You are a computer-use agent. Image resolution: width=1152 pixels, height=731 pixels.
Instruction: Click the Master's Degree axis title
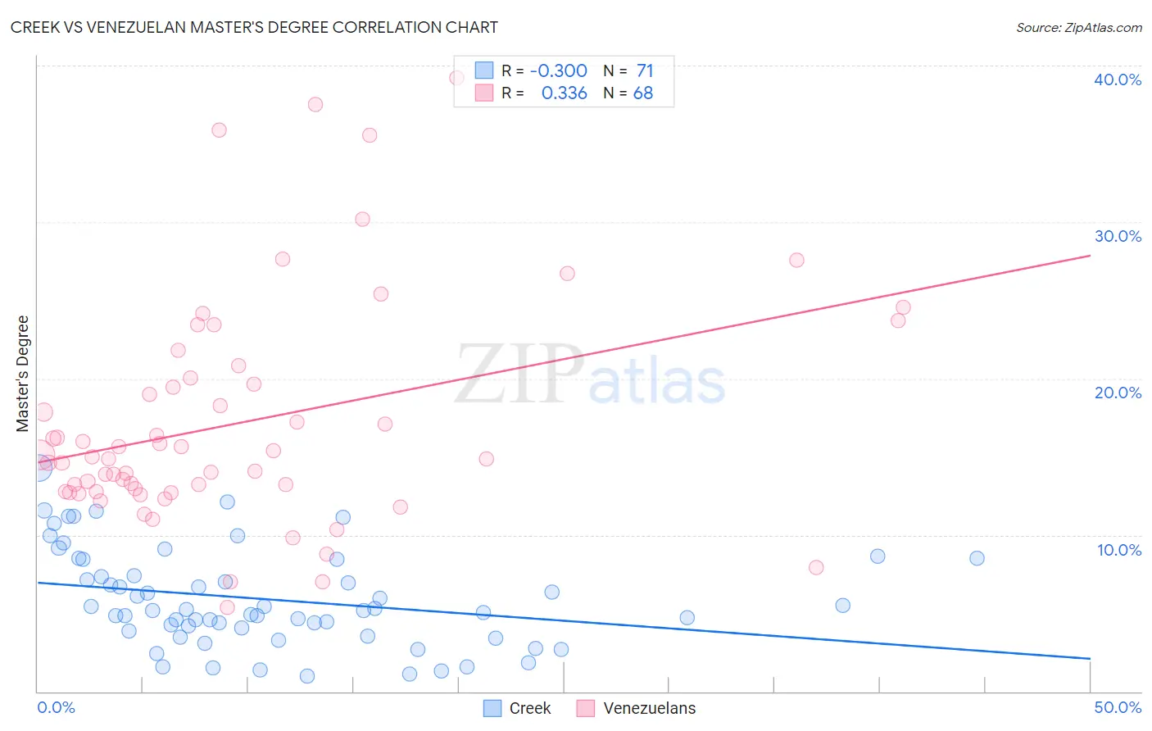click(23, 374)
